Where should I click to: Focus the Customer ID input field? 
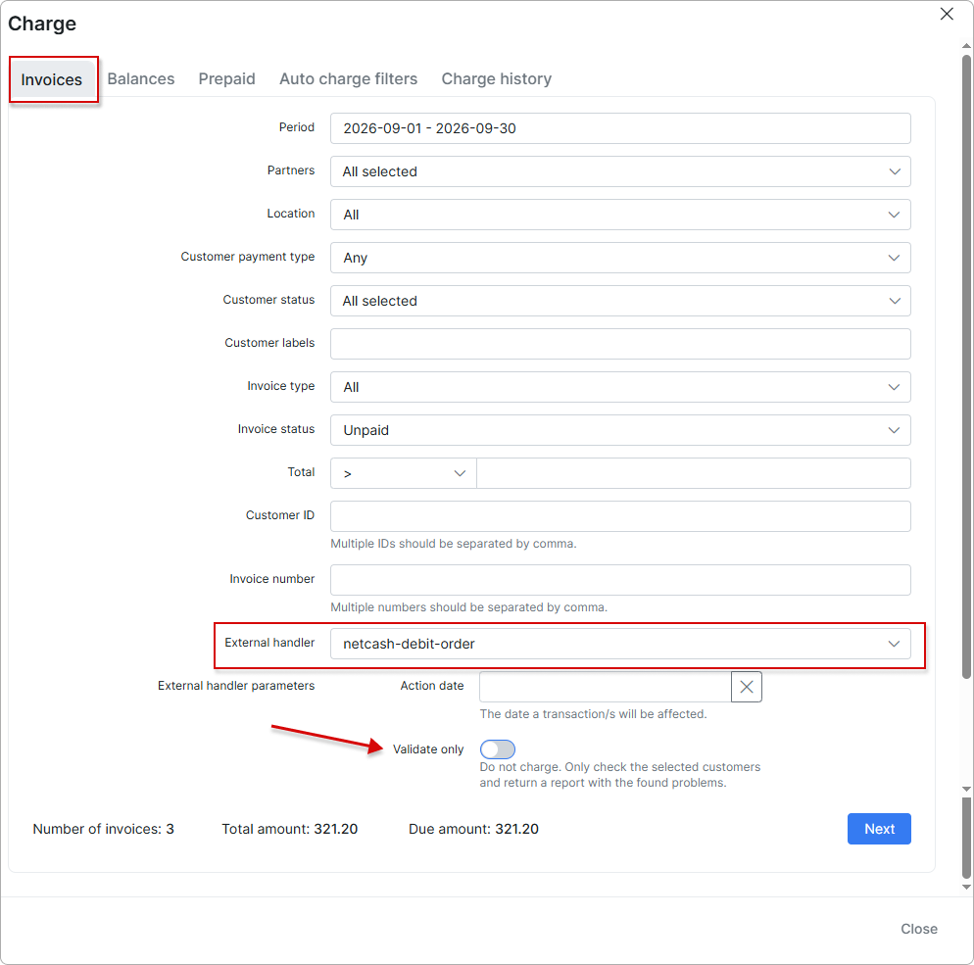click(x=620, y=516)
